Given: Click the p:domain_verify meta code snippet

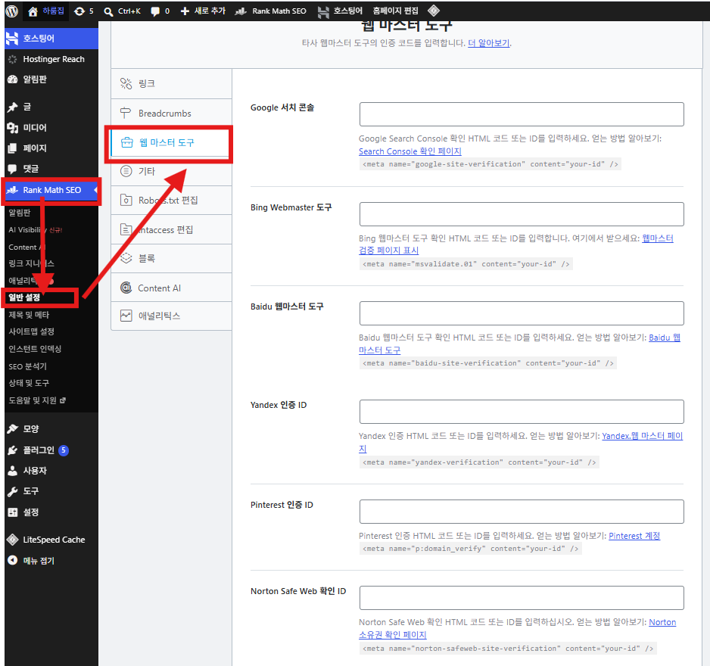Looking at the screenshot, I should pos(470,548).
